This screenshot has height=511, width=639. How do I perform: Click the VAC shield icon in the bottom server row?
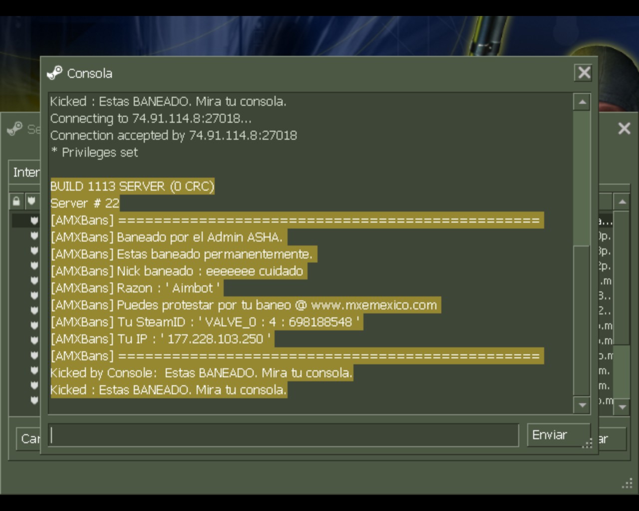pyautogui.click(x=34, y=400)
